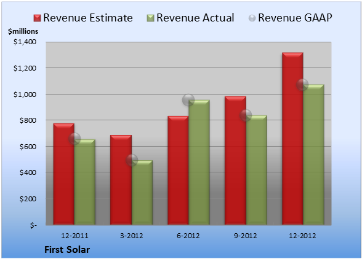
Task: Select the 'Revenue Actual' legend label
Action: coord(195,18)
